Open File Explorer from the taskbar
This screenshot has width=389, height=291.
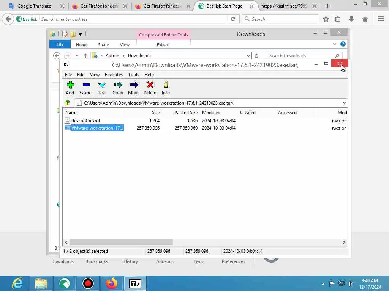click(x=41, y=283)
